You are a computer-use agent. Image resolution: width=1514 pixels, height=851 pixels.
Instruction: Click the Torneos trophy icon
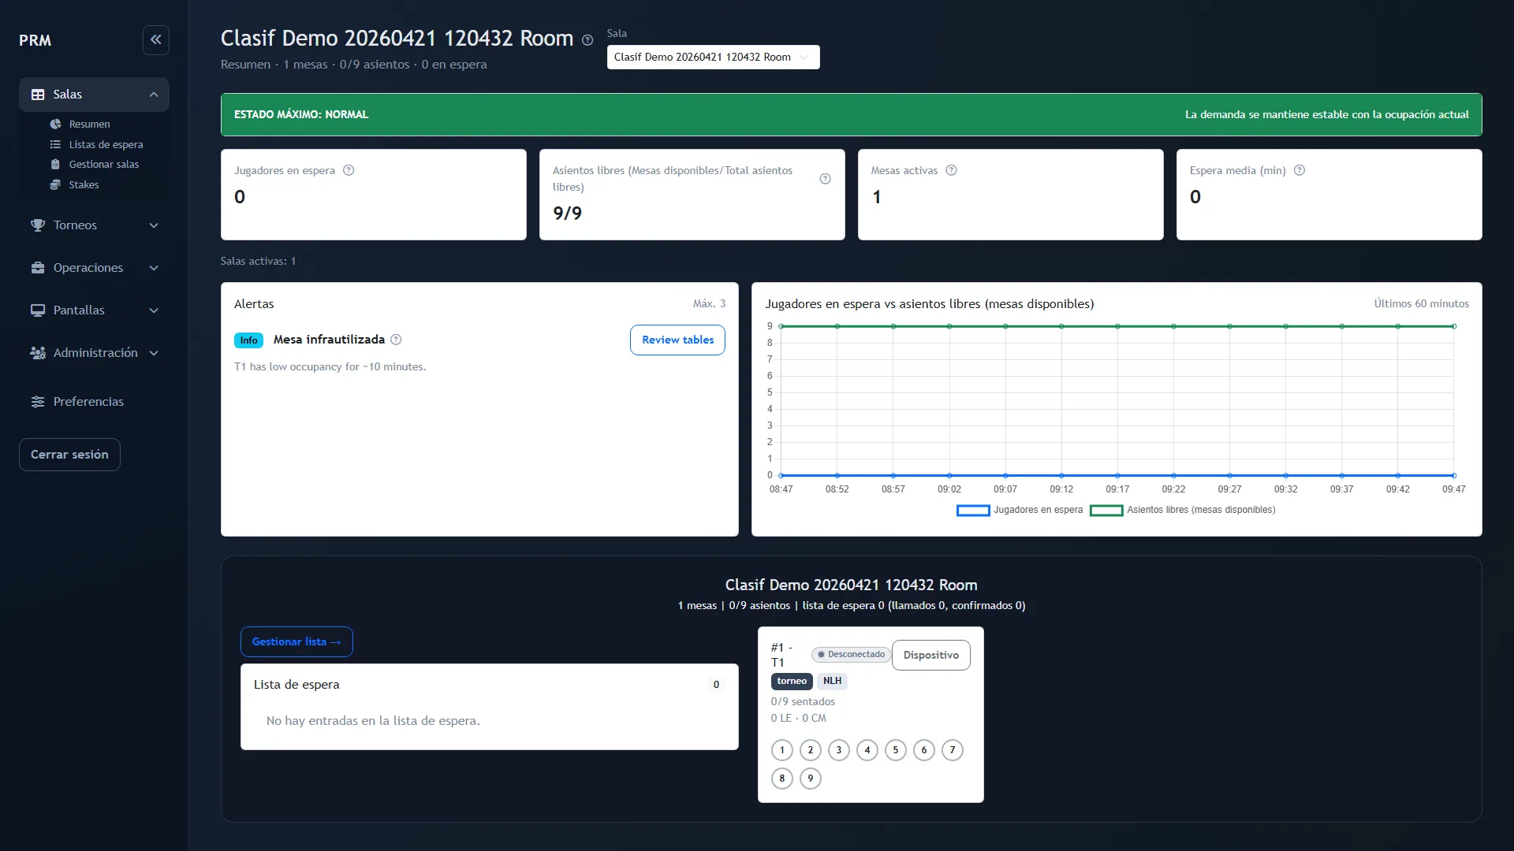[x=38, y=225]
